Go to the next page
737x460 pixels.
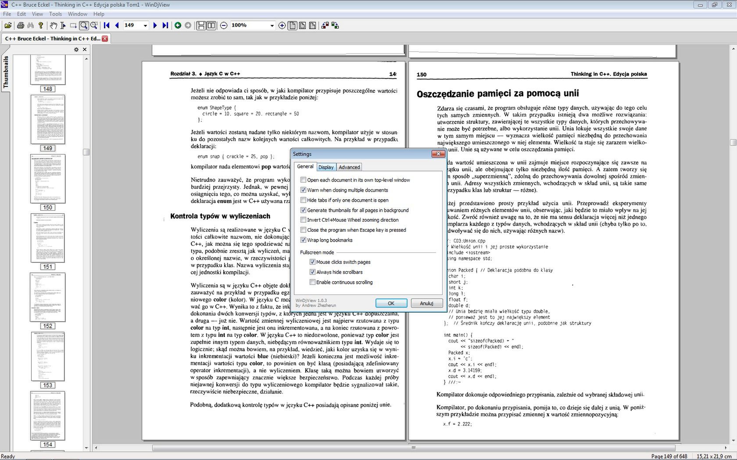[155, 25]
